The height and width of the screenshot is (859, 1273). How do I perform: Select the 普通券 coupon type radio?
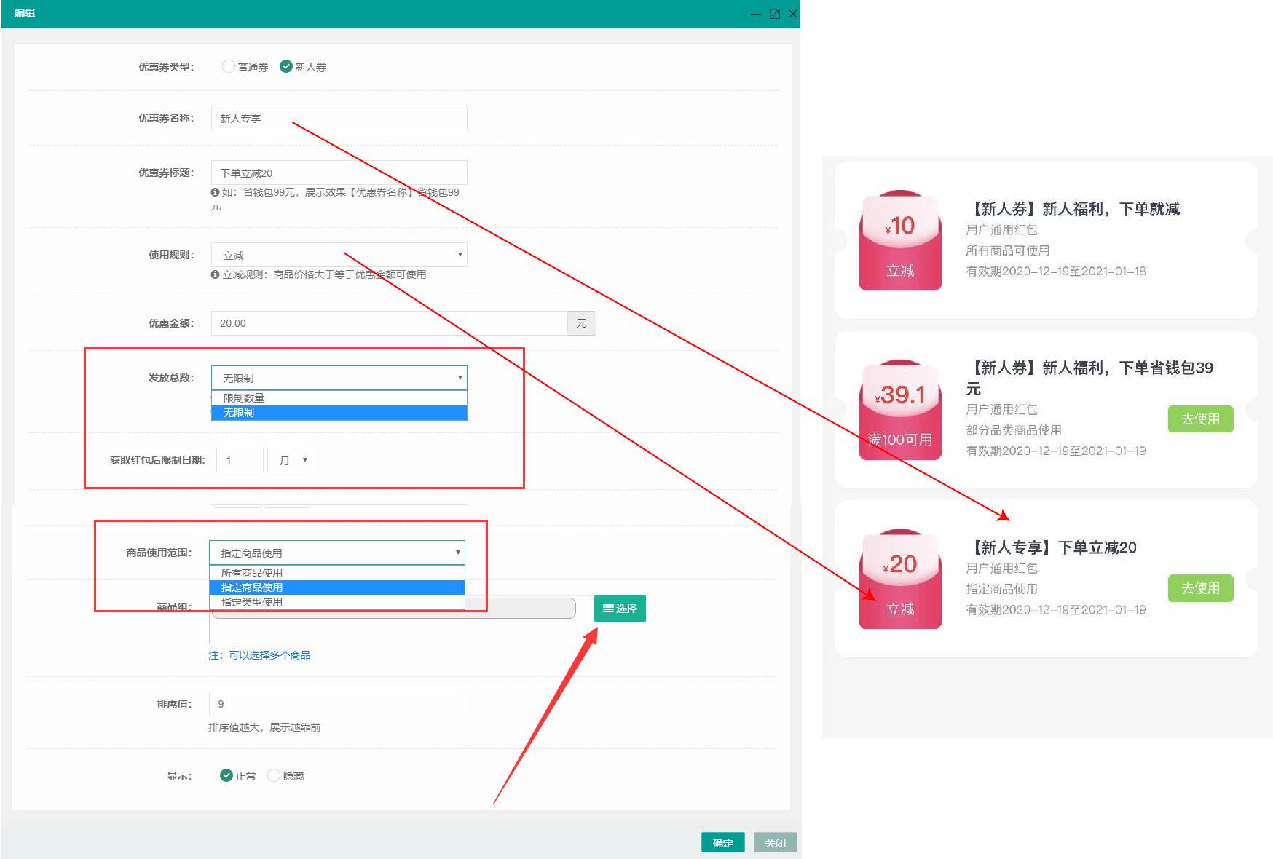(x=229, y=66)
